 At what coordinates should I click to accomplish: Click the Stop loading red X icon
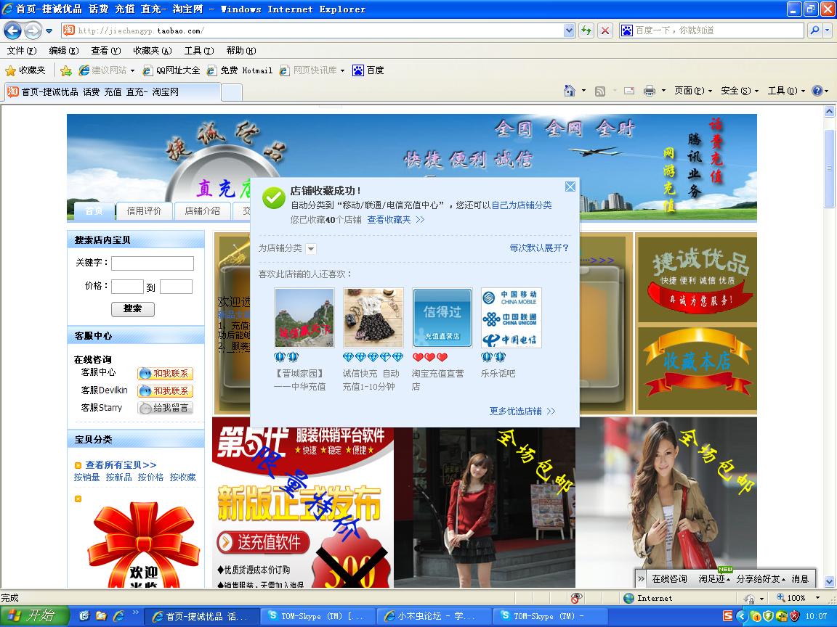coord(604,30)
